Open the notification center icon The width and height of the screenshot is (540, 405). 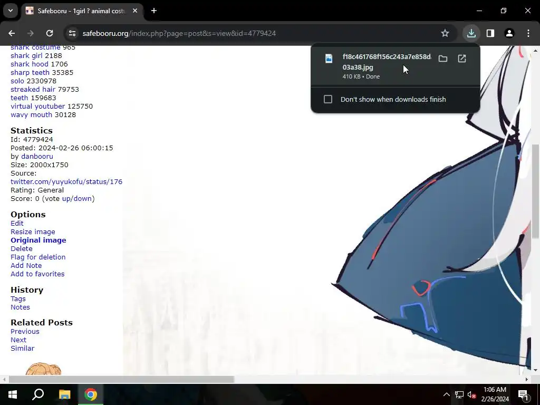523,394
